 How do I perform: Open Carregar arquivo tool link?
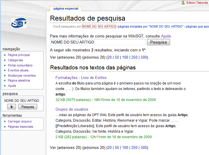19,121
